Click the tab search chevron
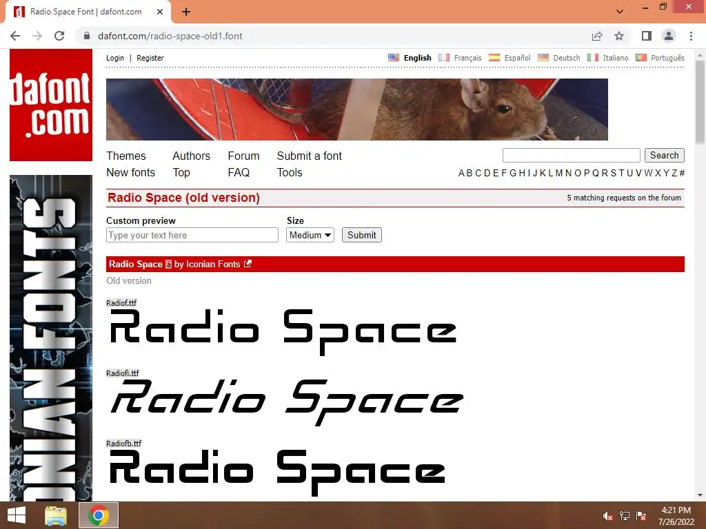 pyautogui.click(x=620, y=12)
